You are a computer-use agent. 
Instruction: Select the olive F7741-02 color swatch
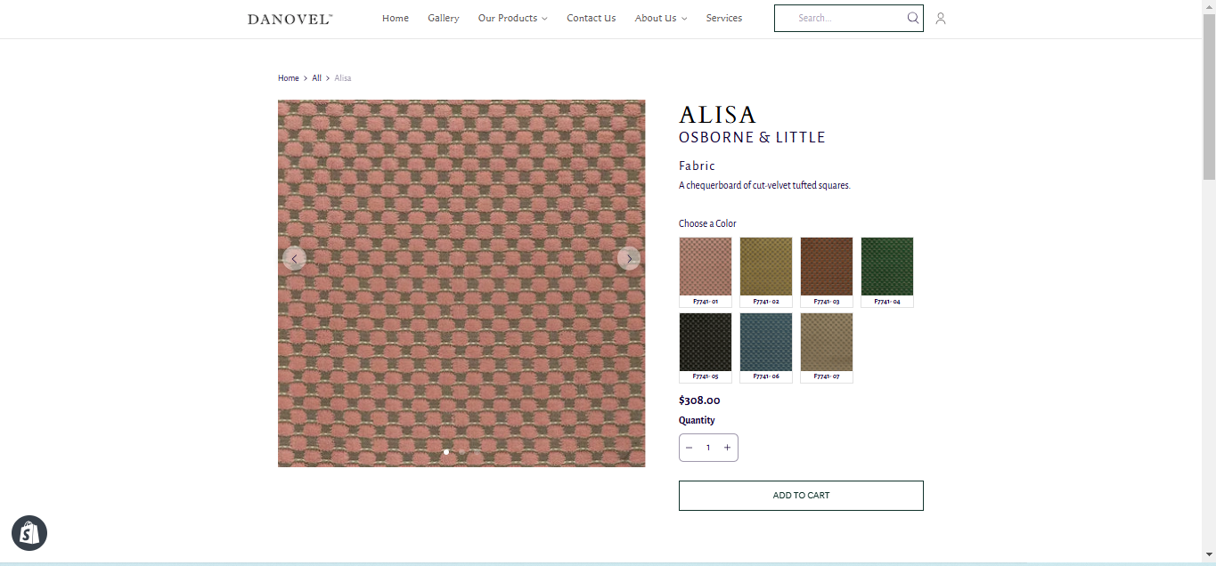tap(766, 271)
